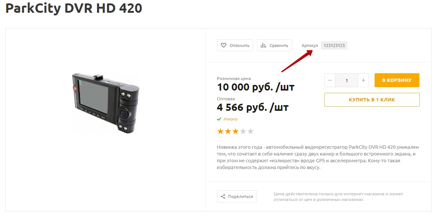Open the dash cam product image
436x216 pixels.
tap(106, 103)
